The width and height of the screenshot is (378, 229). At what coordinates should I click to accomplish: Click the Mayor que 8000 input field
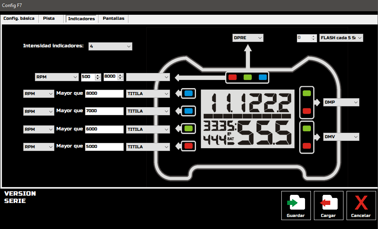tap(104, 94)
